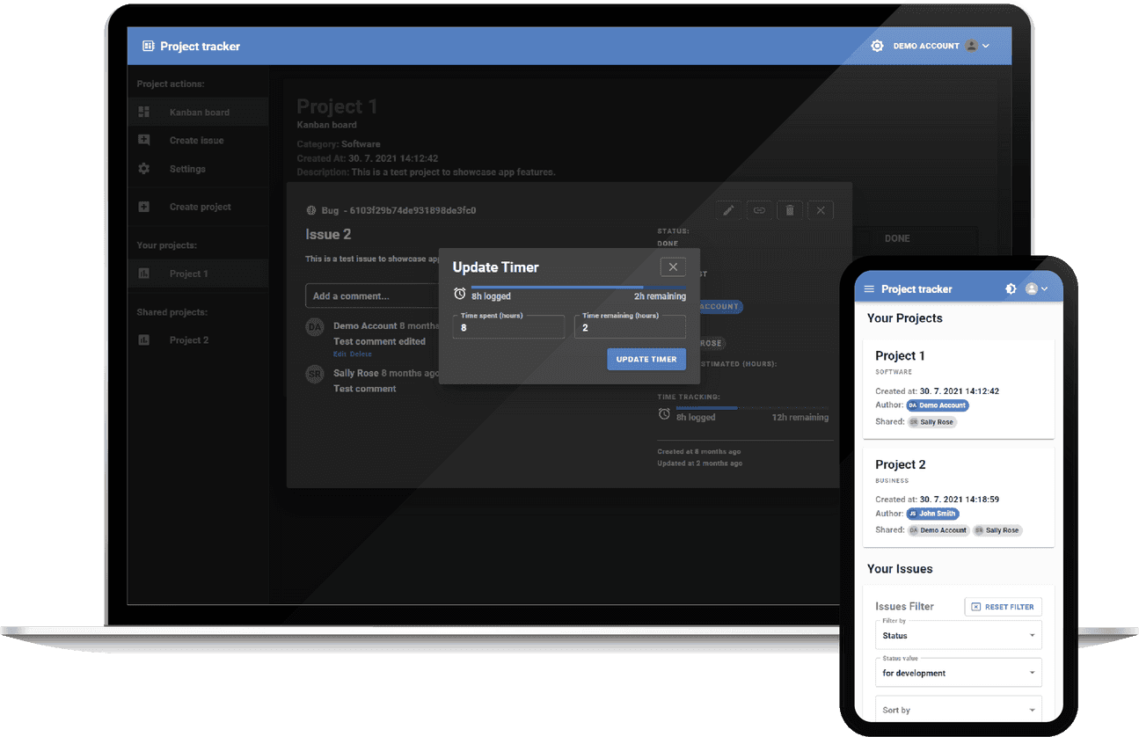
Task: Click the Update Timer button
Action: (646, 359)
